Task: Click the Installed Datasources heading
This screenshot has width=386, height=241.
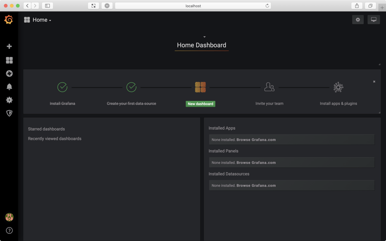Action: tap(229, 174)
